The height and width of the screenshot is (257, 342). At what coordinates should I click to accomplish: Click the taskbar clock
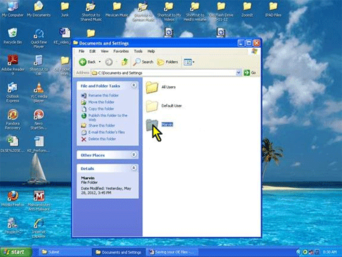[x=330, y=252]
